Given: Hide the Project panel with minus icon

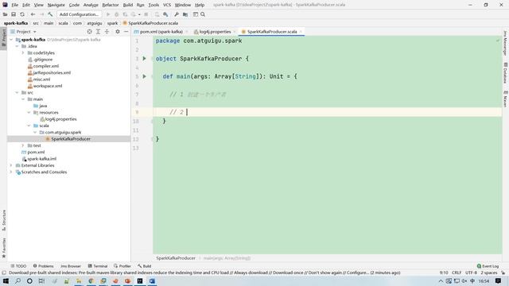Looking at the screenshot, I should pos(126,32).
